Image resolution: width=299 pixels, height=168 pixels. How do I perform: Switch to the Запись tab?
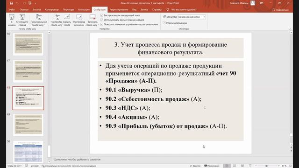(144, 9)
